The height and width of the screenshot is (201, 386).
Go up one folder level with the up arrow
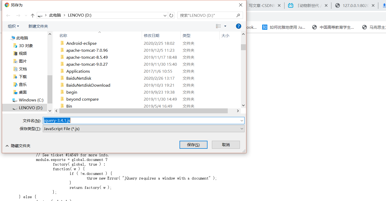[32, 15]
